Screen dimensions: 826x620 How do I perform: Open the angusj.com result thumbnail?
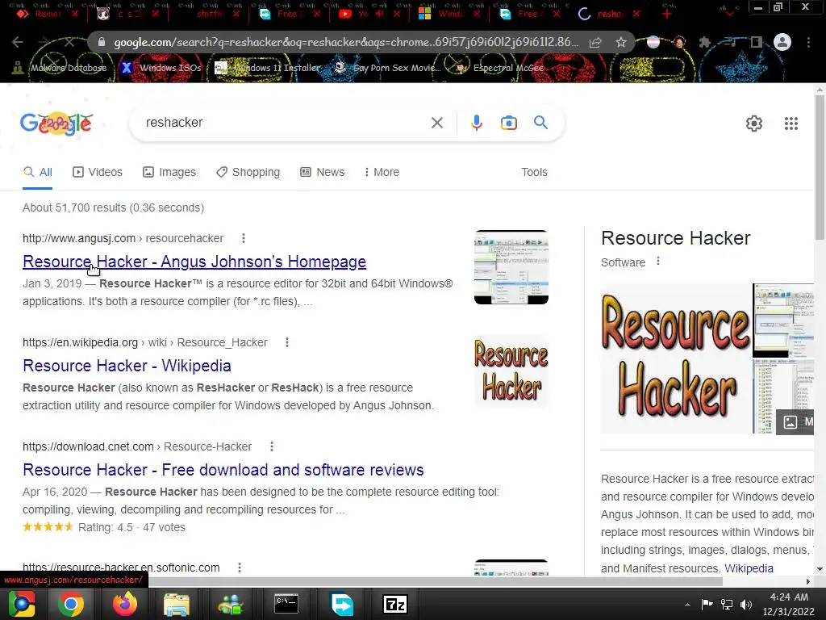(x=511, y=267)
